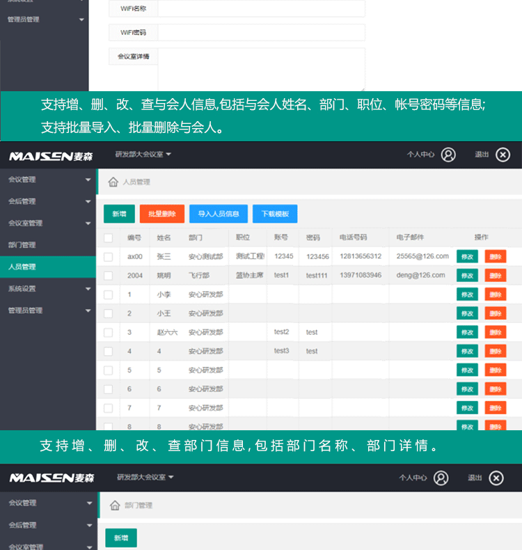Click into the WiFi名称 input field
This screenshot has width=522, height=550.
pos(261,9)
